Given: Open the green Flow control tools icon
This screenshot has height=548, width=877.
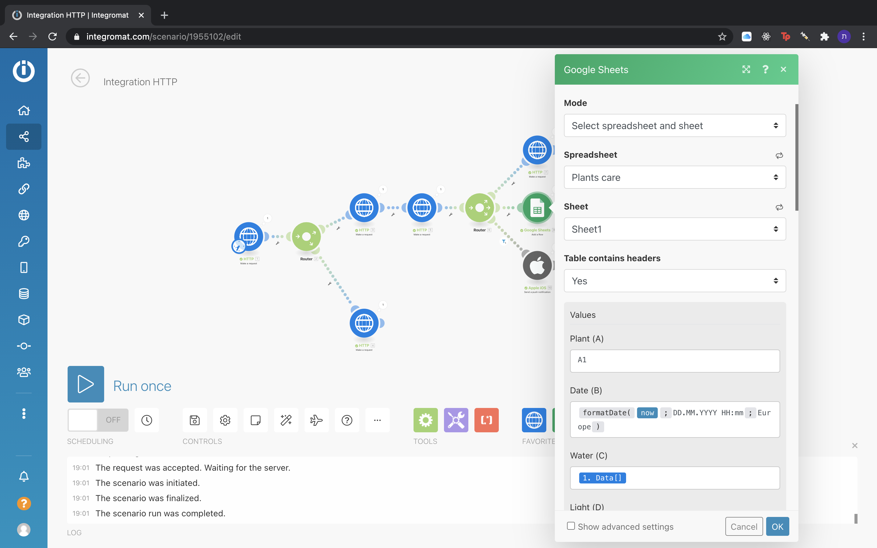Looking at the screenshot, I should pyautogui.click(x=425, y=420).
